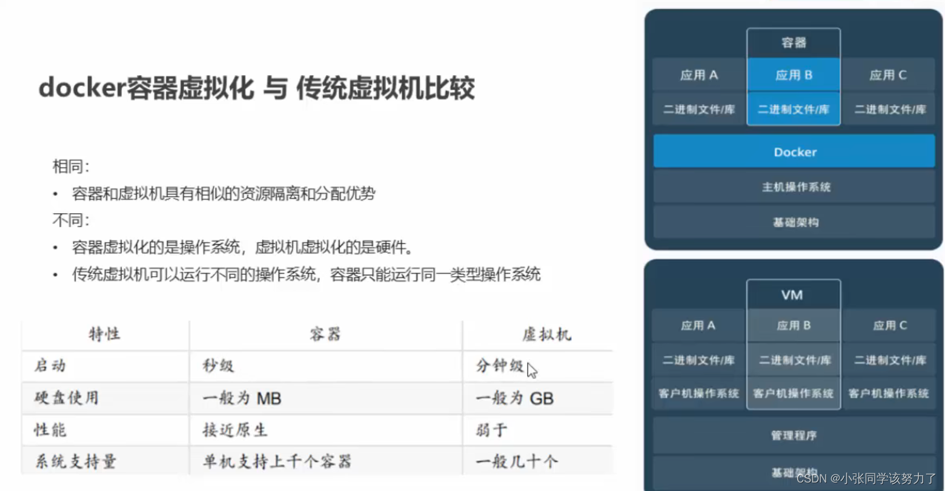Select the "不同:" heading text
The image size is (945, 491).
(x=71, y=220)
